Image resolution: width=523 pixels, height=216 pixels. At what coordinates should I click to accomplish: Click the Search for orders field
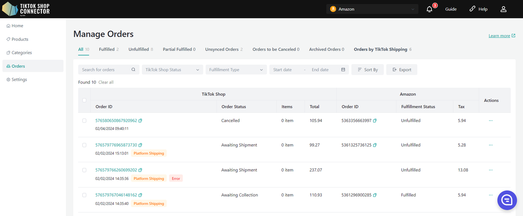(104, 70)
